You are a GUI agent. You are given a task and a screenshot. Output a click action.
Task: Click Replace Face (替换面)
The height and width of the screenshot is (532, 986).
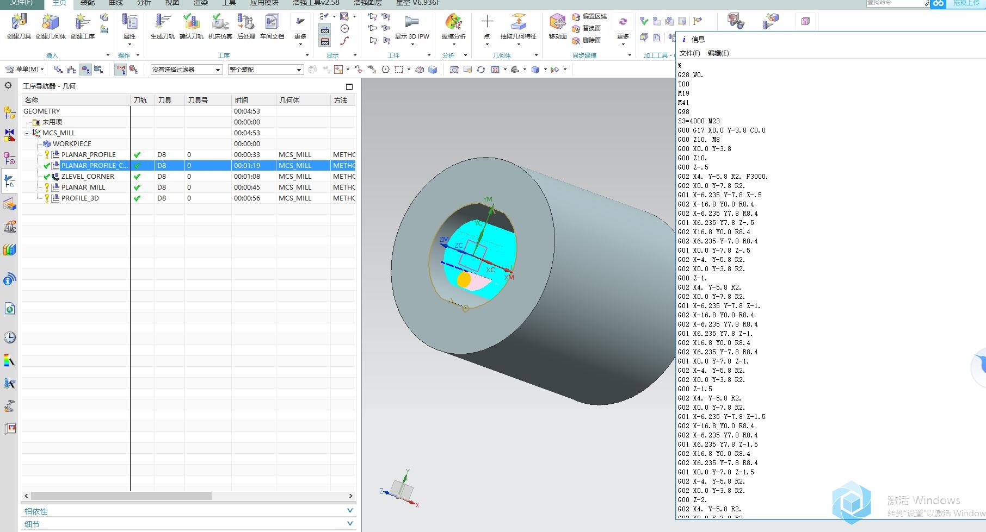click(587, 28)
